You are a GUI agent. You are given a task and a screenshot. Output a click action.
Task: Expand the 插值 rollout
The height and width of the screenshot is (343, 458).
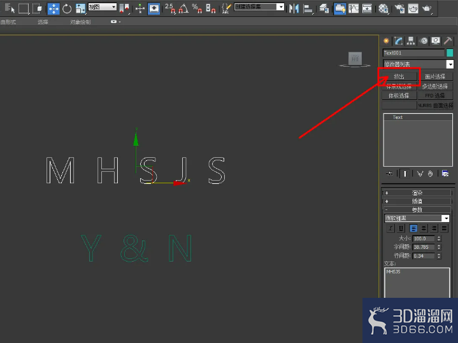(417, 201)
